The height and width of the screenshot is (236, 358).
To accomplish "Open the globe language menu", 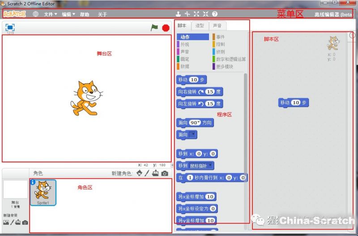I will pos(36,14).
